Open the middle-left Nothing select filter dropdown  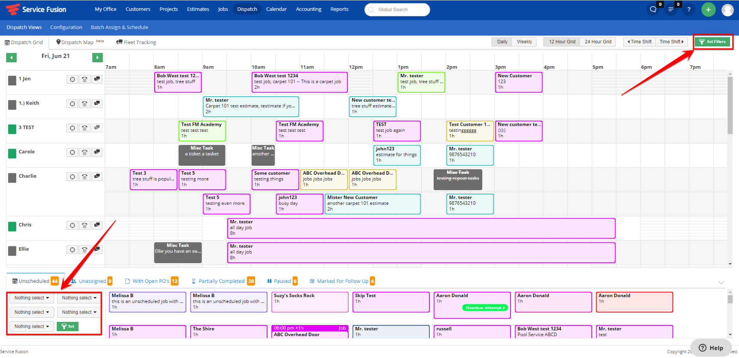tap(32, 312)
